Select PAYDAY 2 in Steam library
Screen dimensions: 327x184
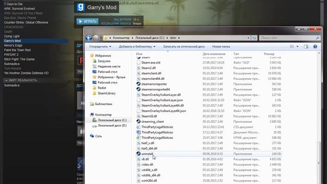pos(11,55)
